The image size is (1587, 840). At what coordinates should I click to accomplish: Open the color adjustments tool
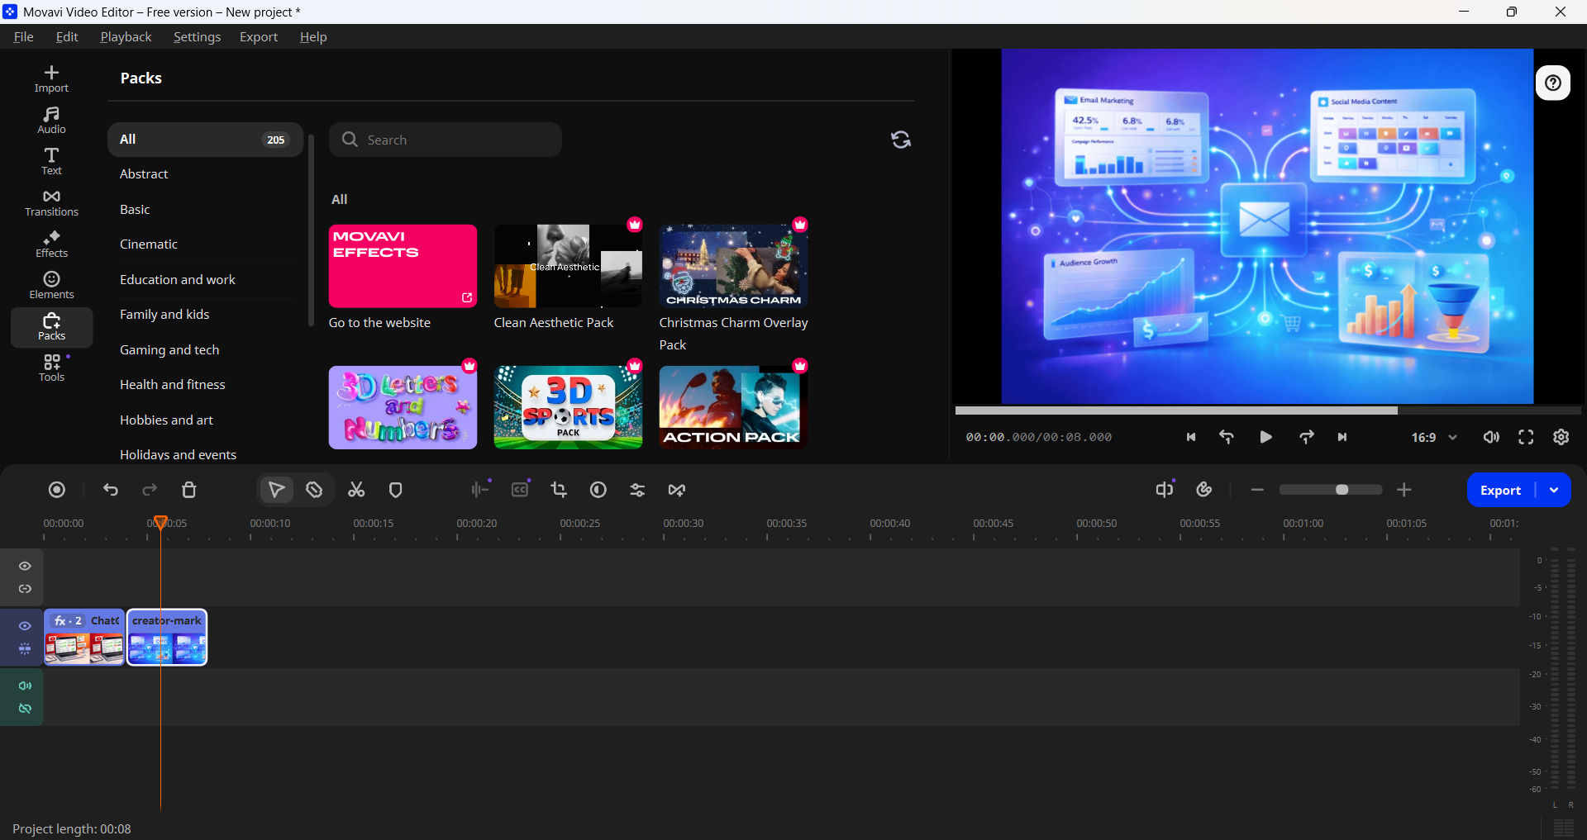click(x=598, y=490)
